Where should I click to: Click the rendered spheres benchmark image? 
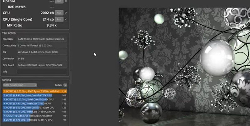pyautogui.click(x=184, y=65)
